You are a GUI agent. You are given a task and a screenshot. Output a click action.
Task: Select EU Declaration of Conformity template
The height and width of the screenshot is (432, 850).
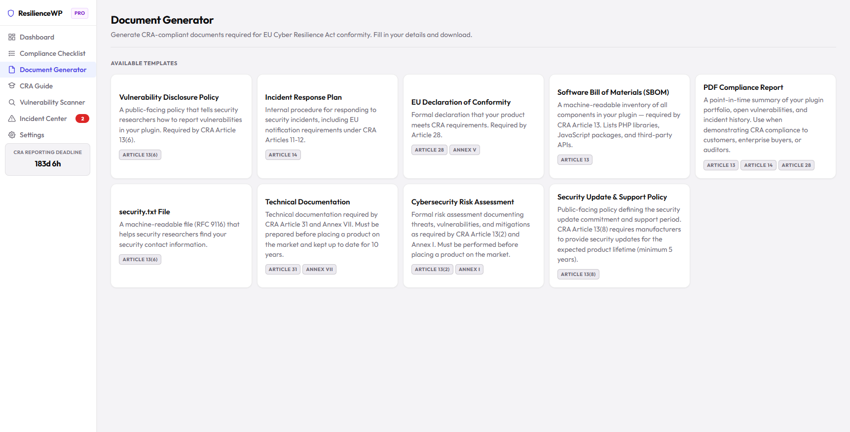474,126
